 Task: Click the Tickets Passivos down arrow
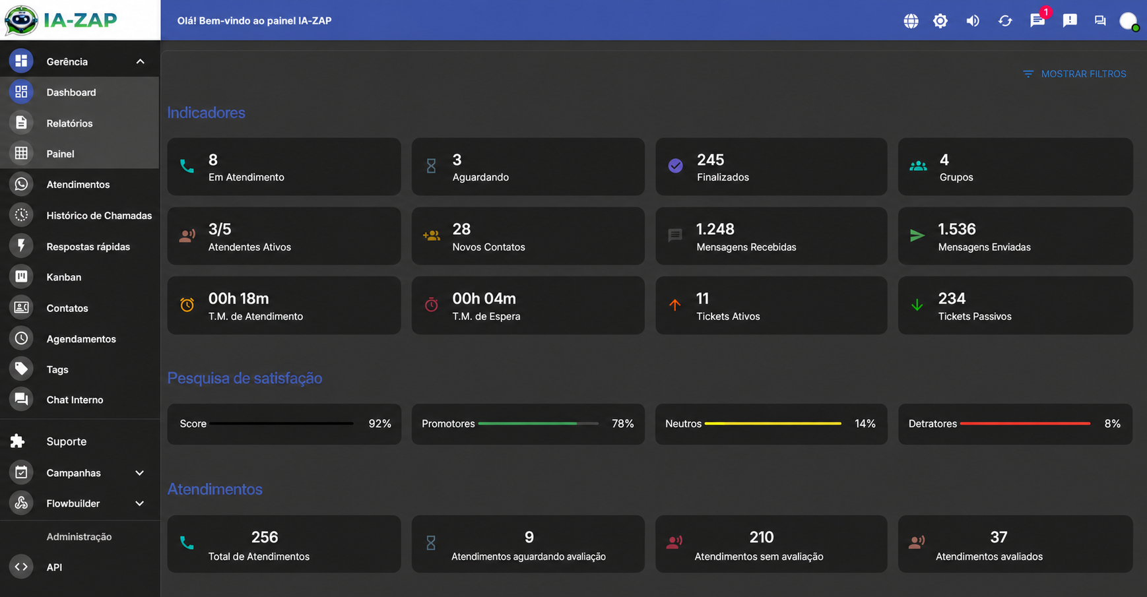tap(917, 305)
